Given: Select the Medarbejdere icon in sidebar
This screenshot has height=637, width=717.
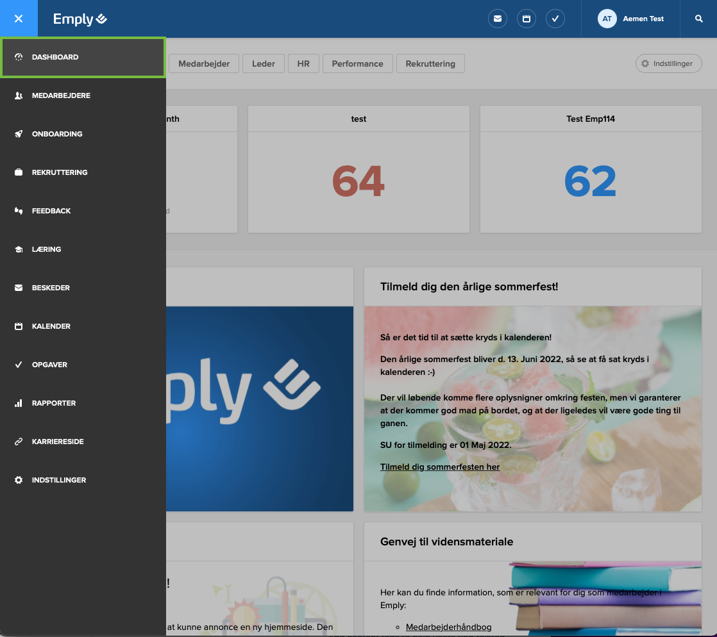Looking at the screenshot, I should pyautogui.click(x=19, y=95).
